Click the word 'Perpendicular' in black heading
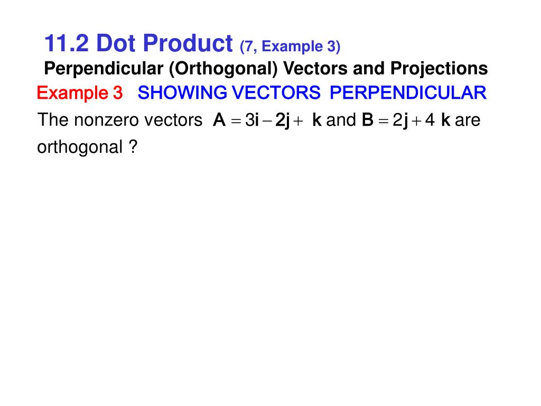Image resolution: width=541 pixels, height=406 pixels. click(104, 69)
